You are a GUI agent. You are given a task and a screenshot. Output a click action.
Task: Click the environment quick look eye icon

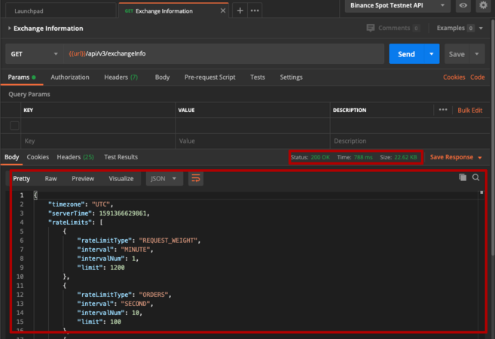point(463,6)
